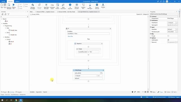Collapse the Workflow tree node
181x102 pixels.
click(x=4, y=37)
